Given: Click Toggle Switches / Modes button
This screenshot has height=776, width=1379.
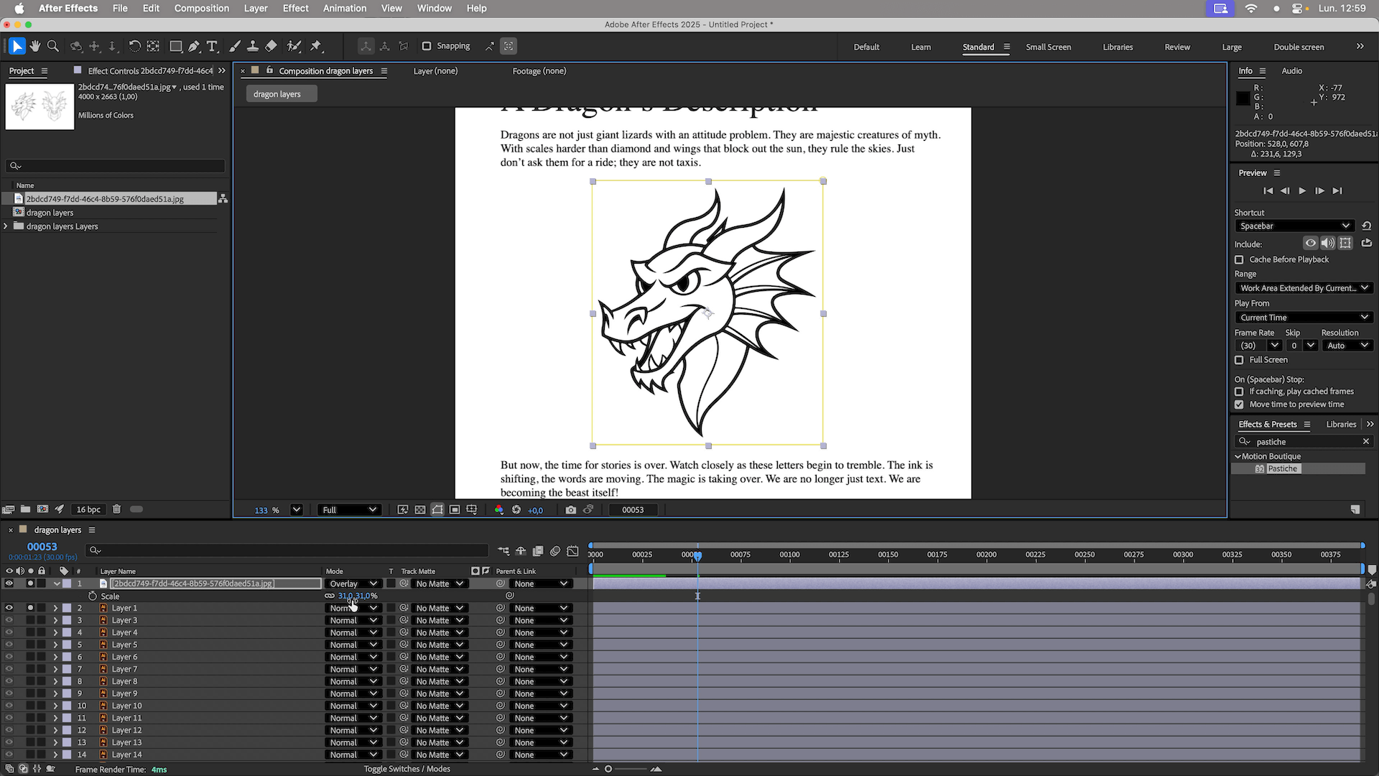Looking at the screenshot, I should click(407, 769).
